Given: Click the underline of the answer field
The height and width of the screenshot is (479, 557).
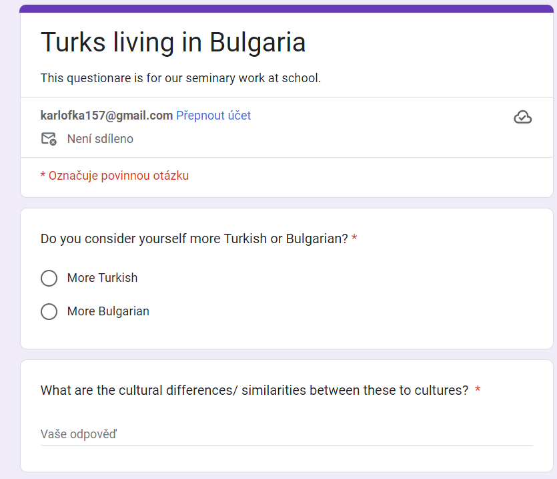Looking at the screenshot, I should [287, 445].
